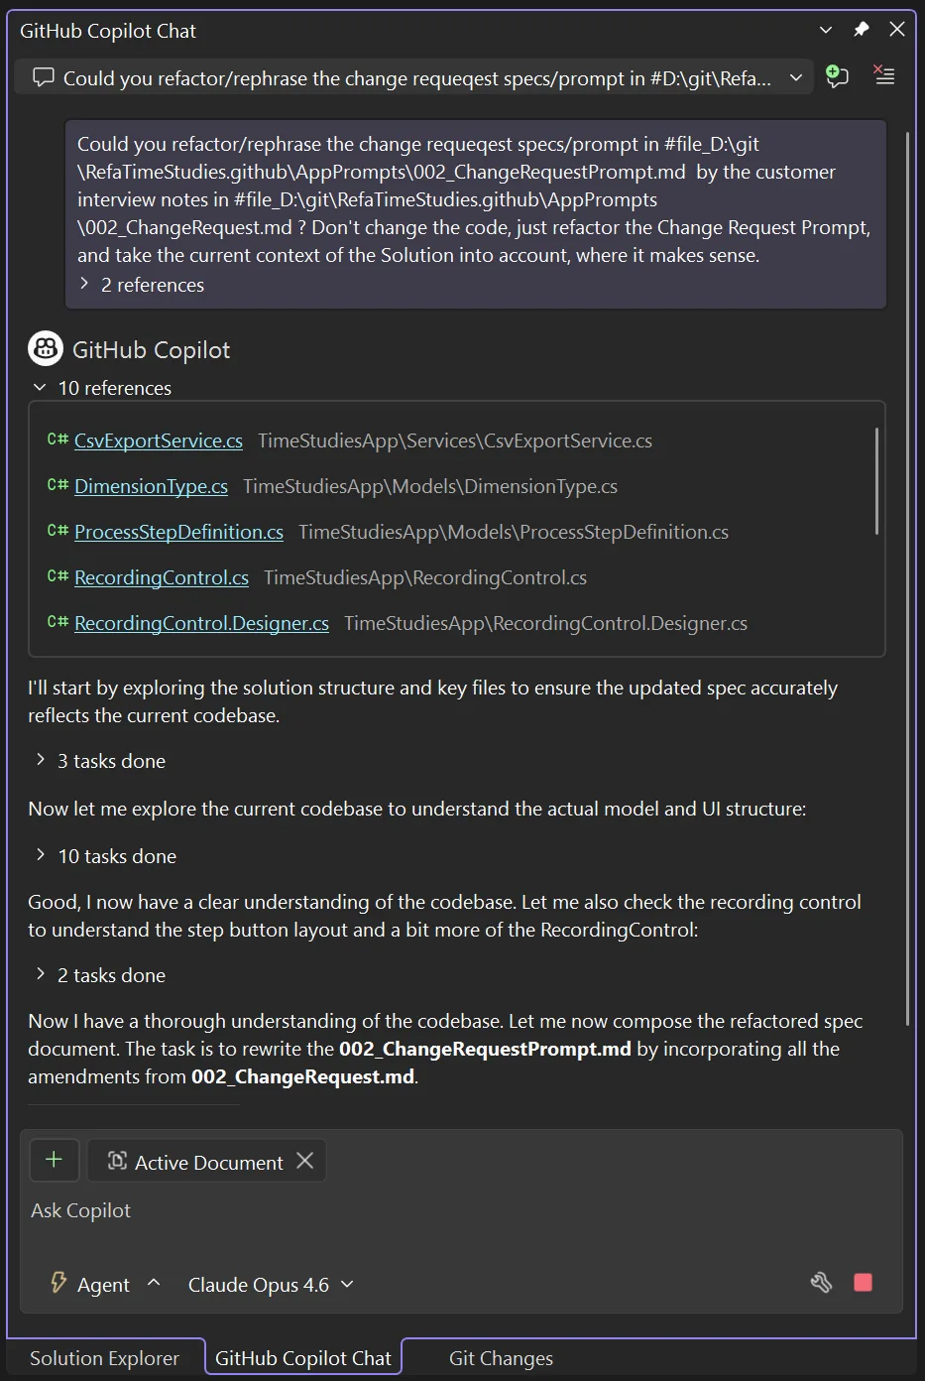Toggle the Agent mode selector
925x1381 pixels.
[104, 1284]
